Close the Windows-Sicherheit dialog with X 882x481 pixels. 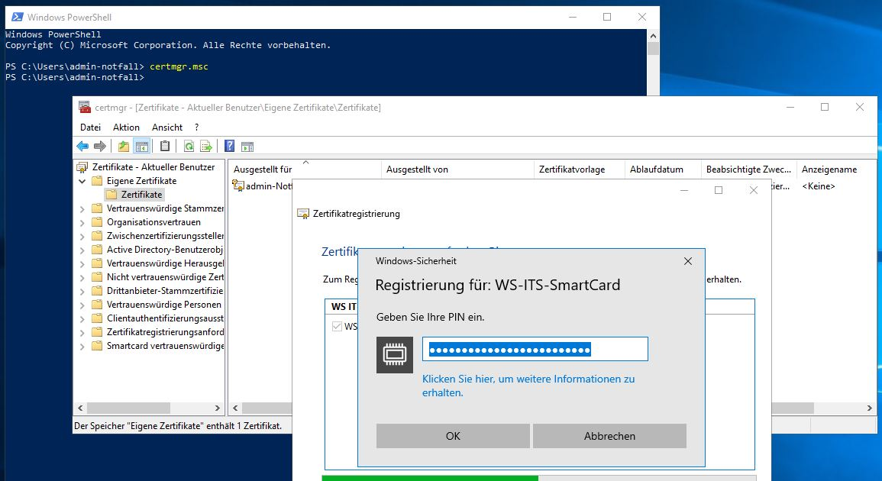(687, 261)
